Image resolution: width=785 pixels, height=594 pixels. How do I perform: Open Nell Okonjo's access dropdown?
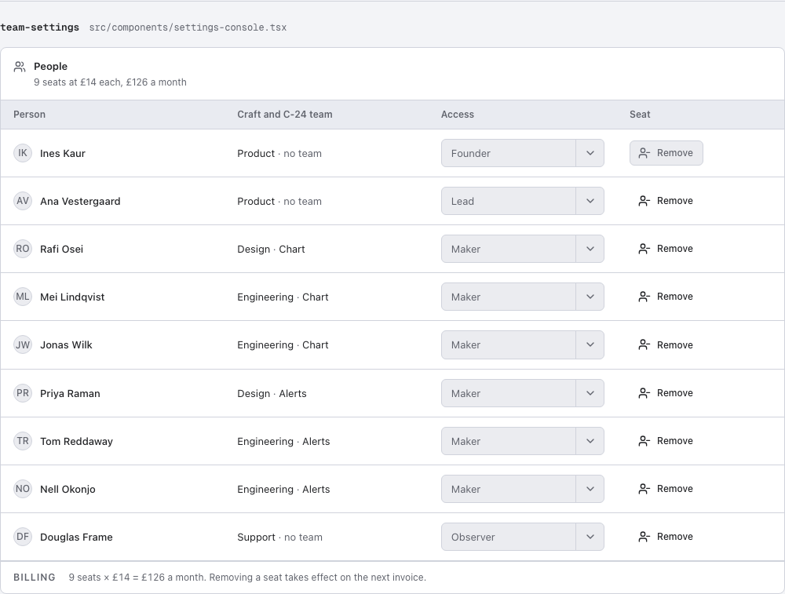(x=523, y=489)
